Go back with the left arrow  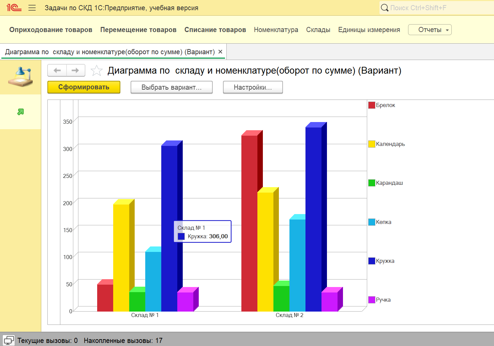point(57,71)
